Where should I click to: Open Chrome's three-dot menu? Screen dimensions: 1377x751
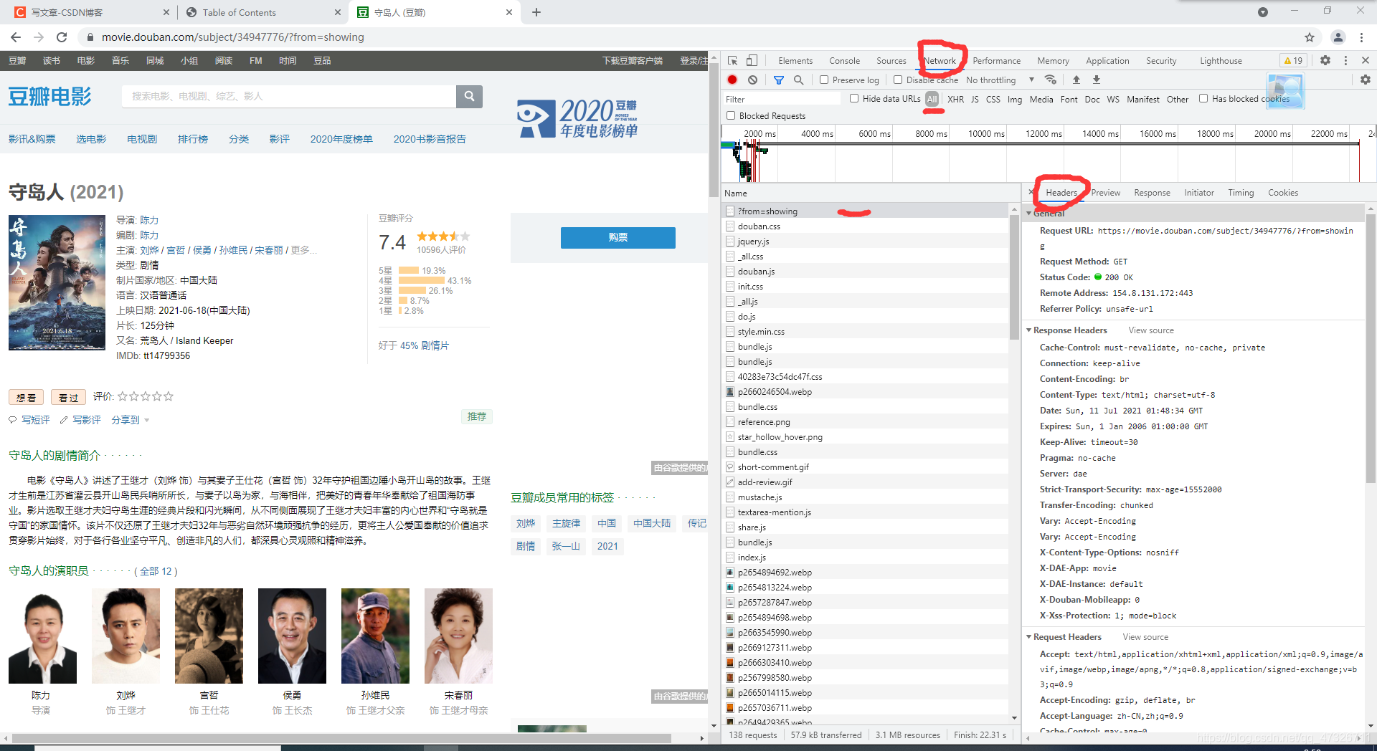1361,37
